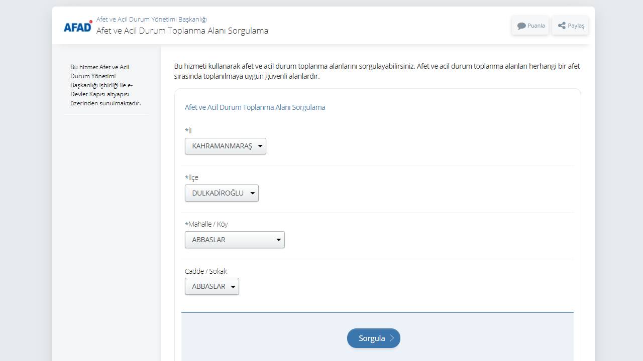Click the *İlçe field label
Screen dimensions: 643x361
[191, 177]
